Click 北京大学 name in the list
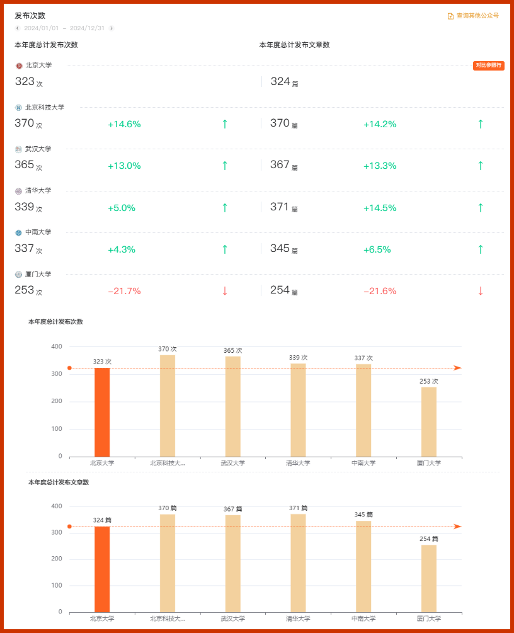The width and height of the screenshot is (514, 633). 38,66
